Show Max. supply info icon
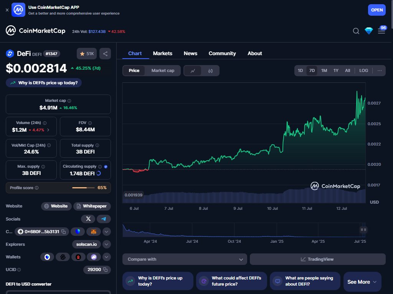Viewport: 393px width, 294px height. (43, 167)
